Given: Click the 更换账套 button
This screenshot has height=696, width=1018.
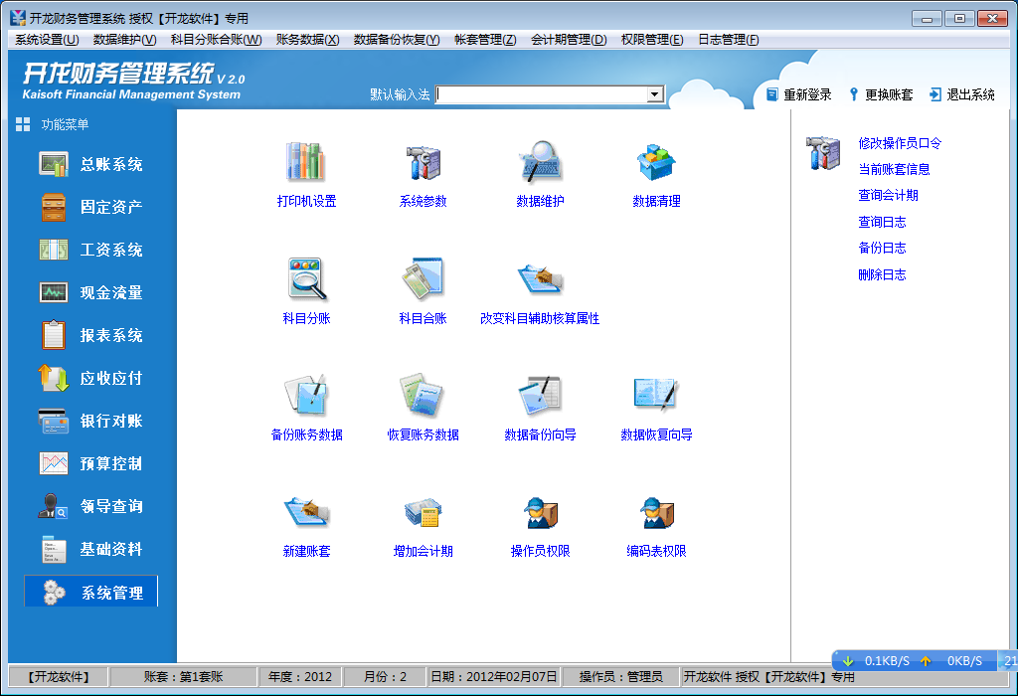Looking at the screenshot, I should tap(881, 94).
